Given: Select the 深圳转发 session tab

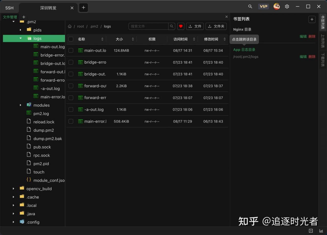Looking at the screenshot, I should coord(48,8).
